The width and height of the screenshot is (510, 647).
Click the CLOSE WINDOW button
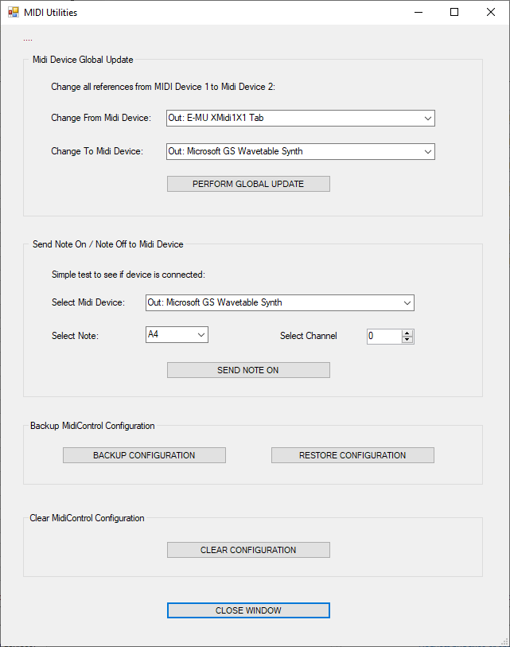(248, 610)
